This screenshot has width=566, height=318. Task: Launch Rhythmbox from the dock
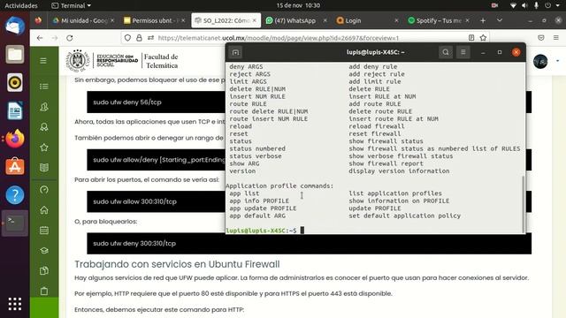tap(15, 82)
